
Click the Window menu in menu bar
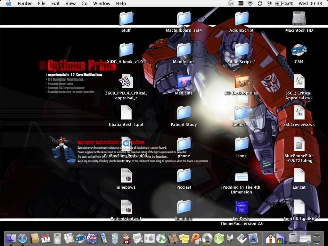101,4
